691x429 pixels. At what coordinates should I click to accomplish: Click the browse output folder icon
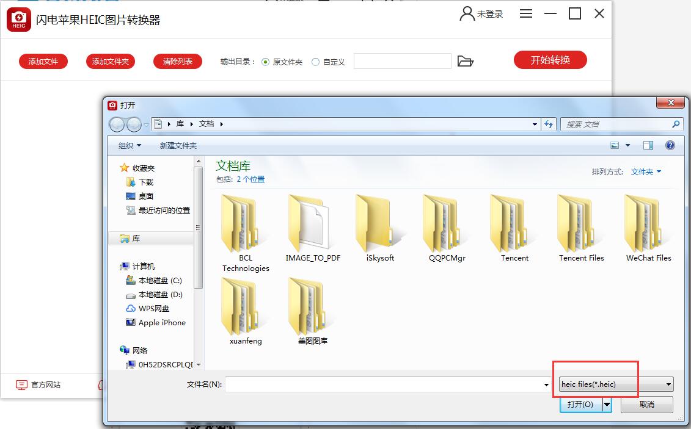tap(466, 62)
